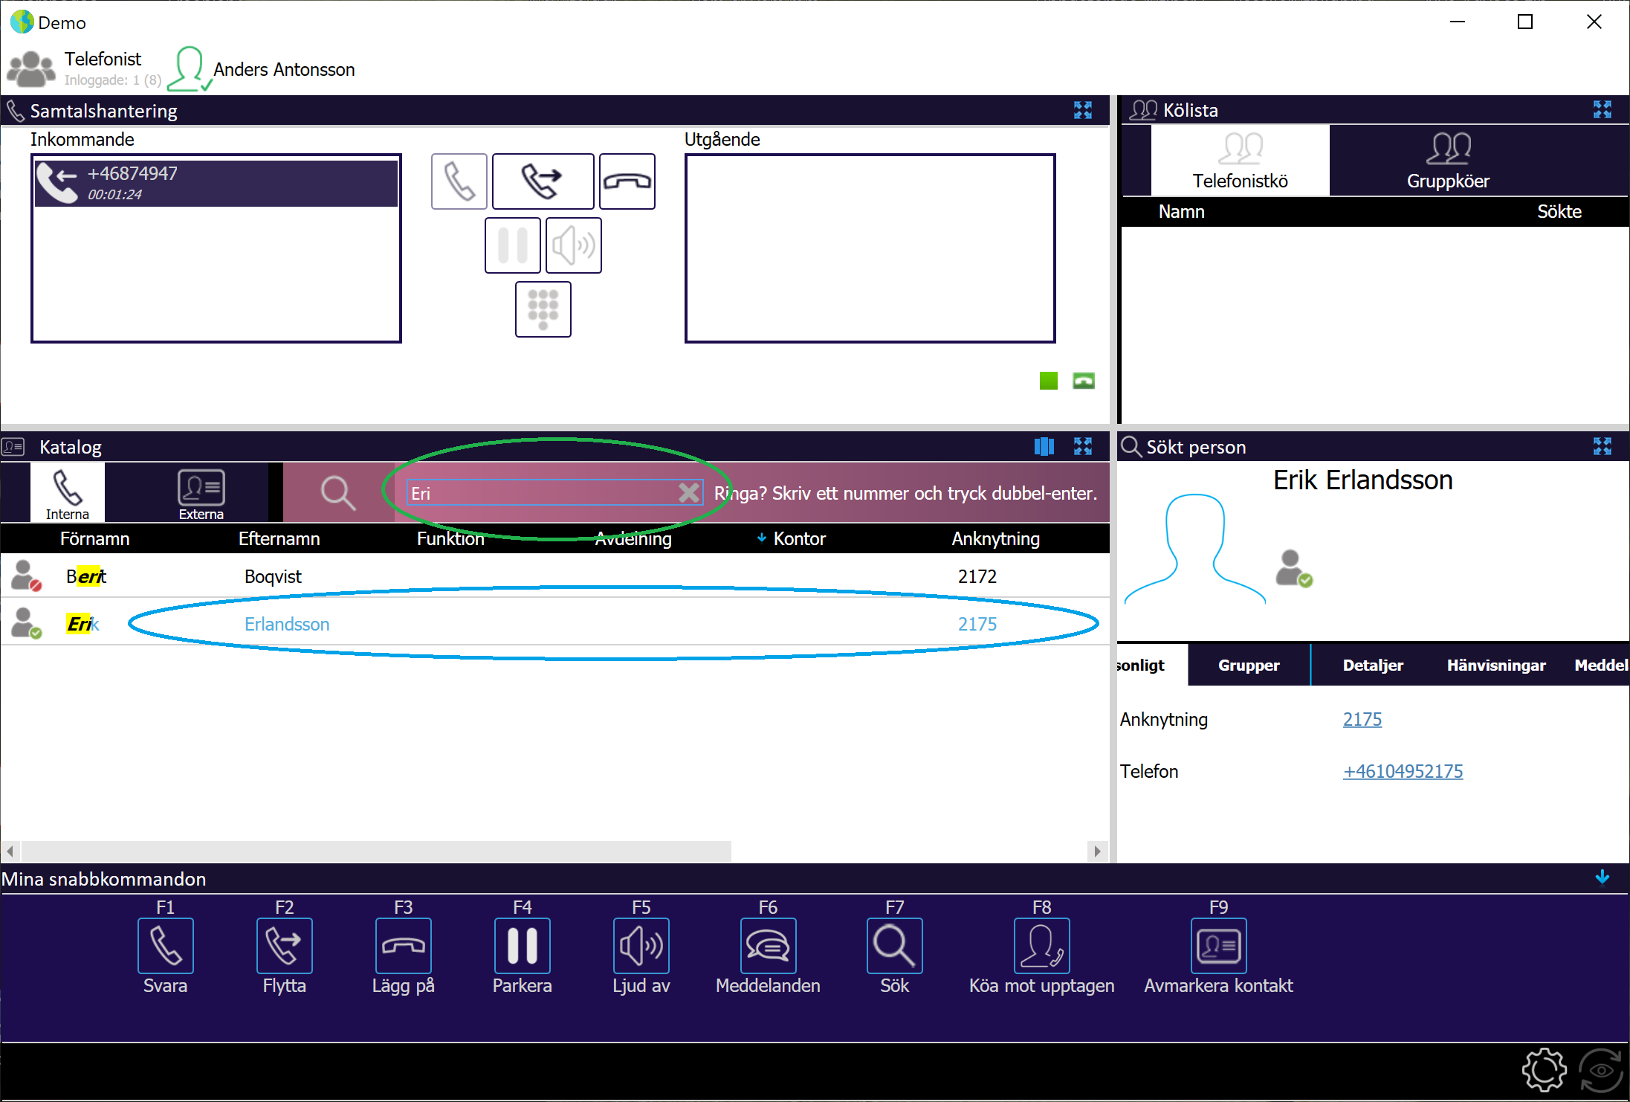Click the magnifier search icon in Katalog
The image size is (1630, 1102).
click(x=338, y=492)
